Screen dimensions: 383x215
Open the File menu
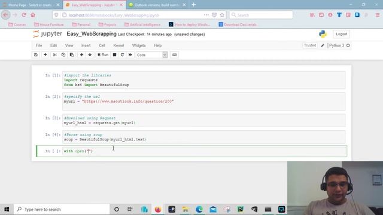pyautogui.click(x=39, y=45)
